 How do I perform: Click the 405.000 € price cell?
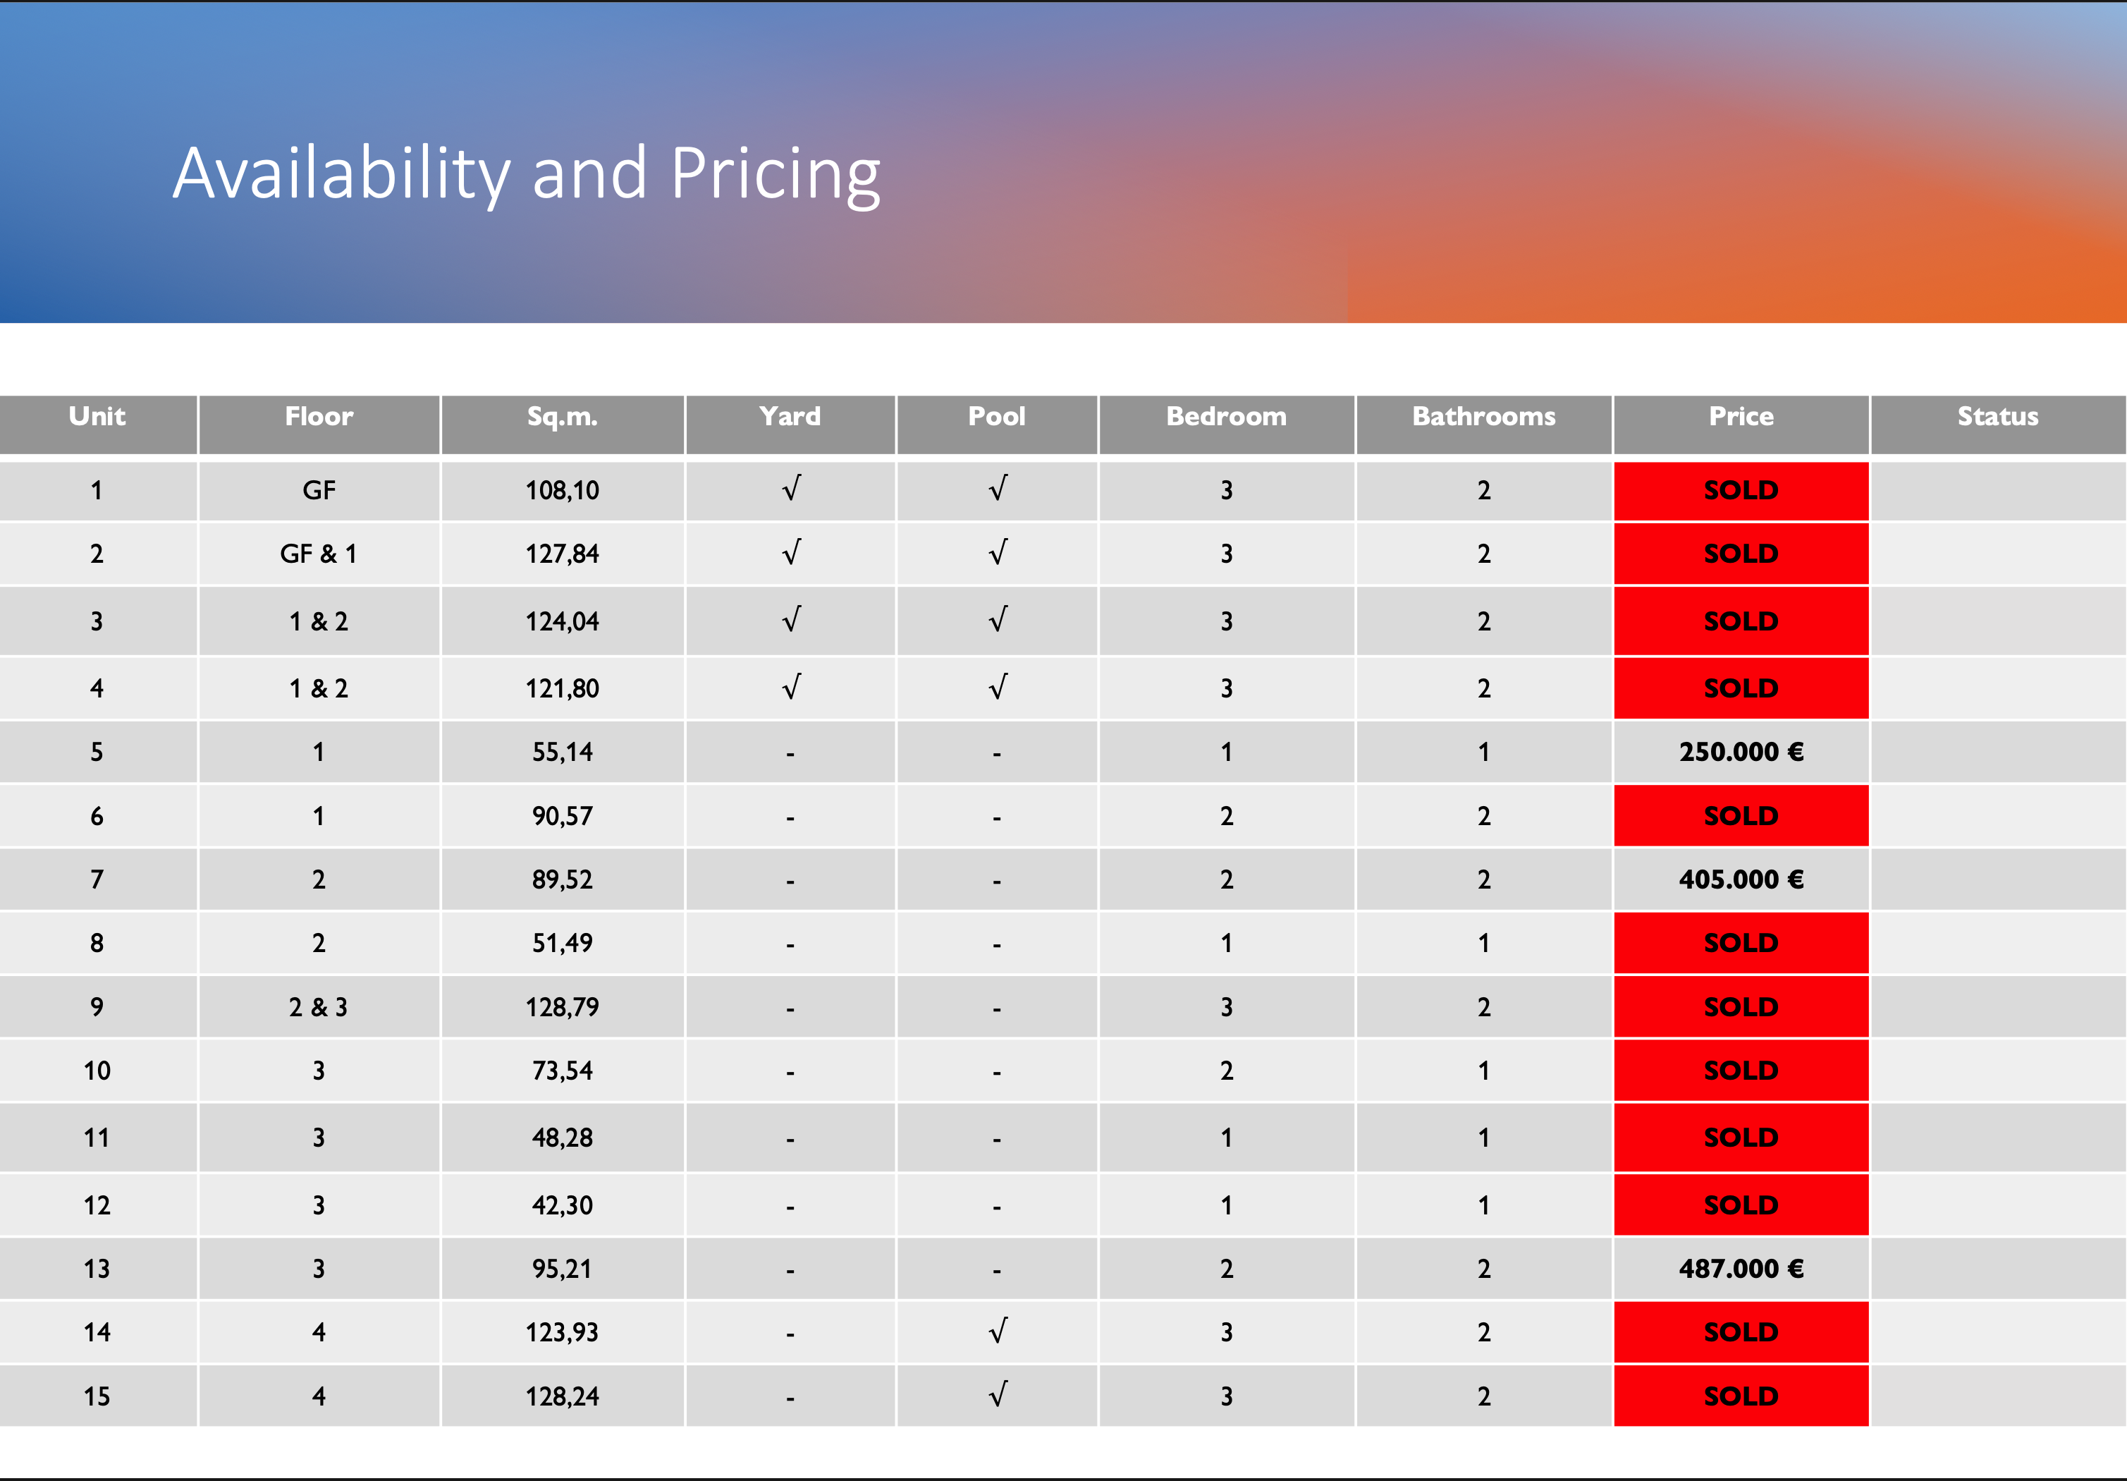(x=1741, y=879)
